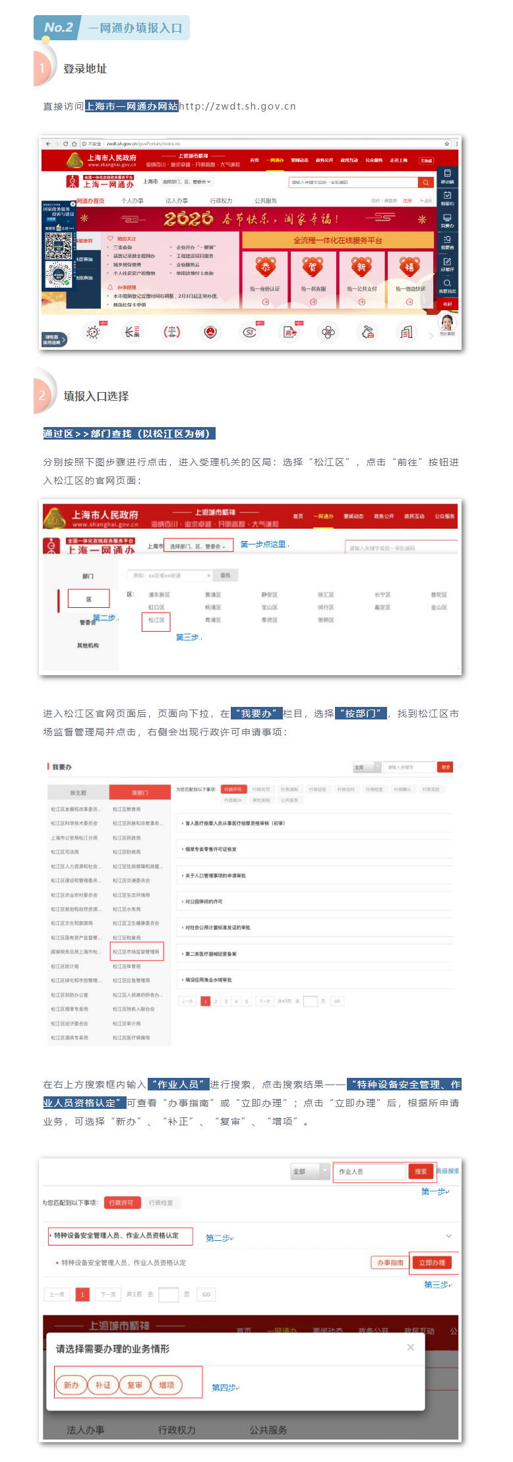
Task: Click the 长三角 service icon
Action: point(133,332)
